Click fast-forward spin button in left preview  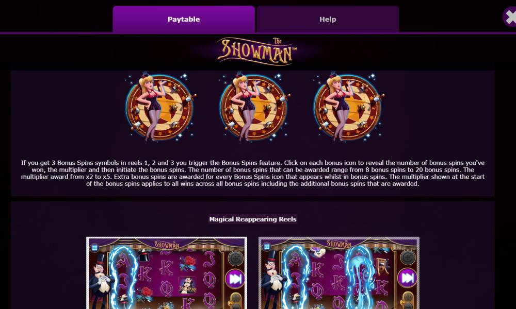235,279
